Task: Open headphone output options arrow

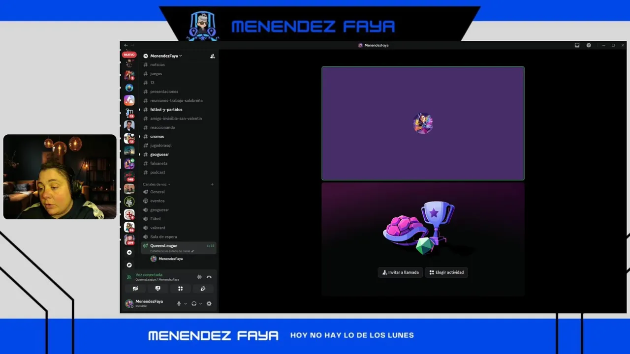Action: 200,304
